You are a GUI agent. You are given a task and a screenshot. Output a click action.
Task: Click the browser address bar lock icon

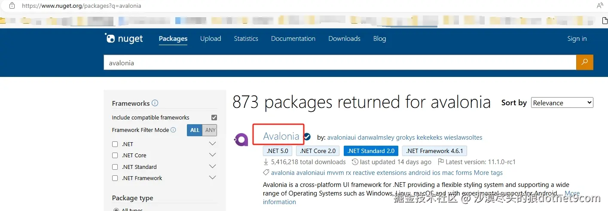coord(12,6)
